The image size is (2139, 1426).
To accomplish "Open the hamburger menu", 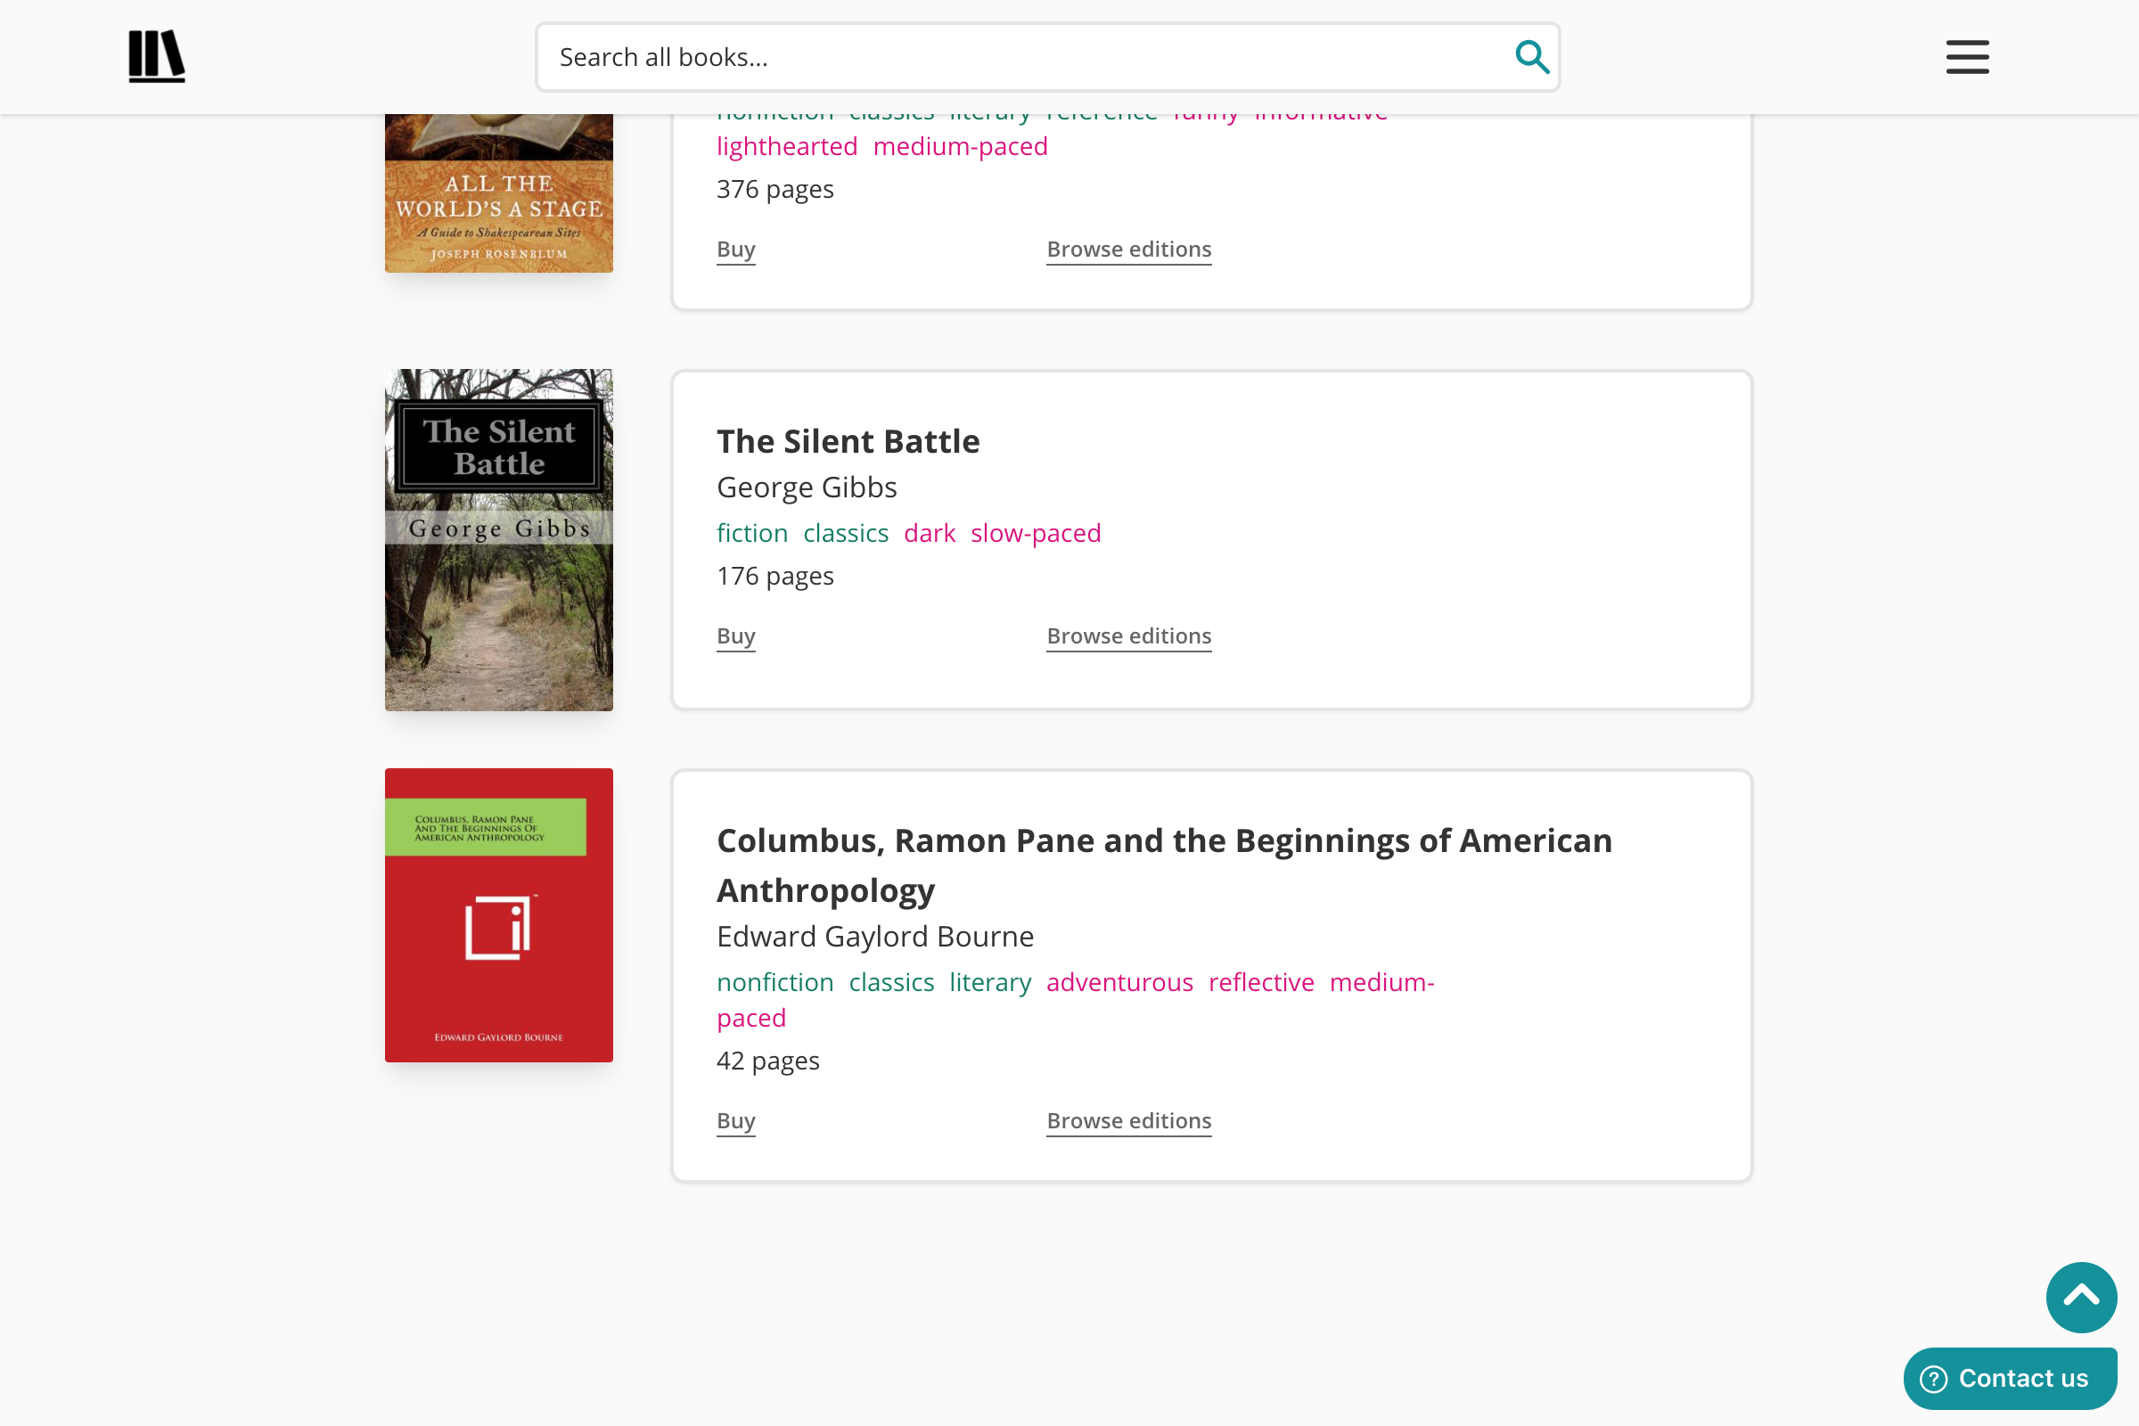I will 1967,56.
